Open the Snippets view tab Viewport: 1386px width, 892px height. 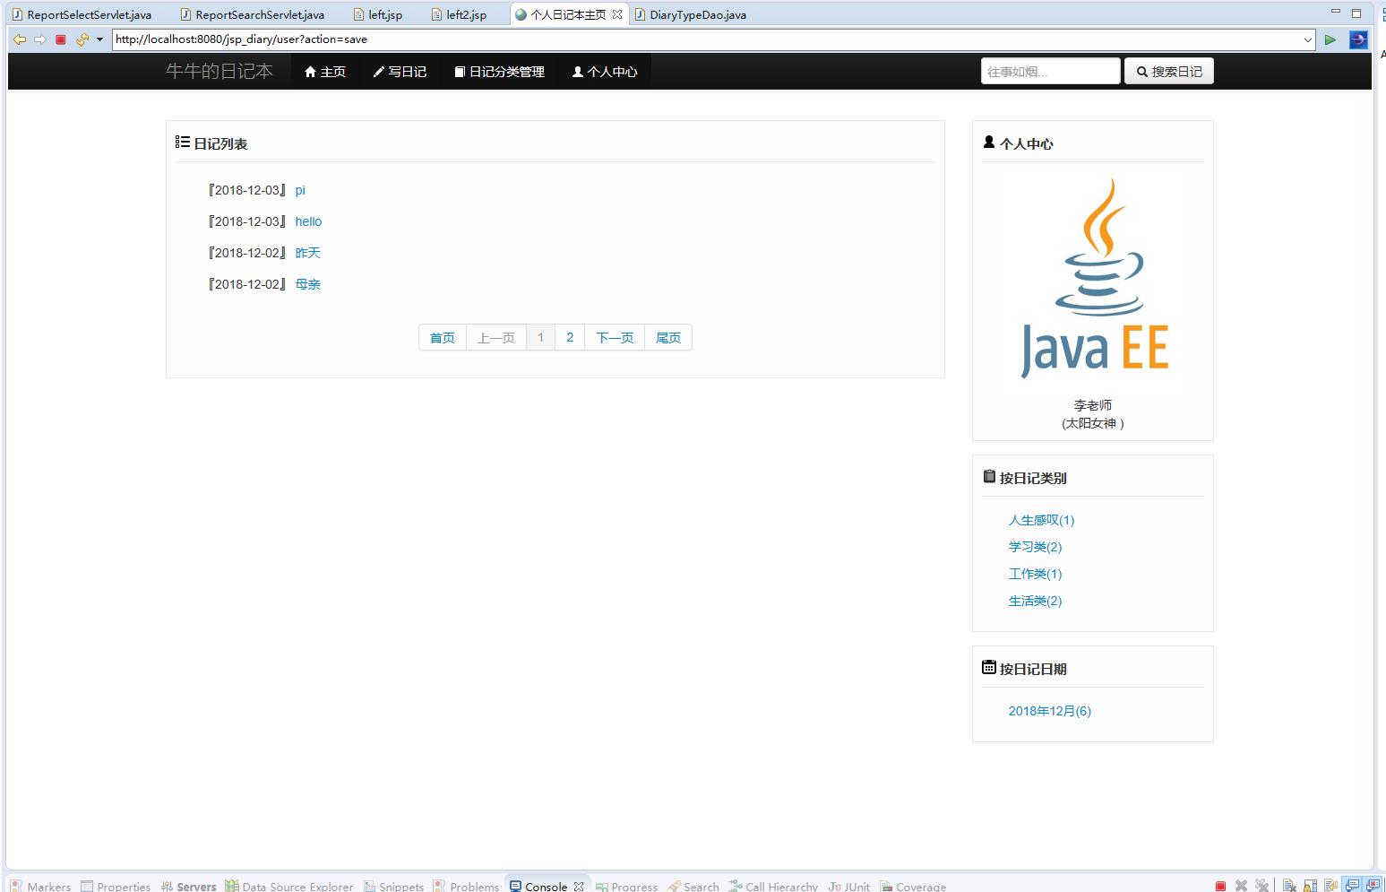click(x=393, y=886)
